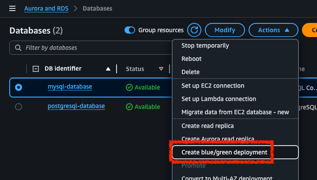Sort by Status column arrow
This screenshot has height=180, width=317.
tap(161, 69)
